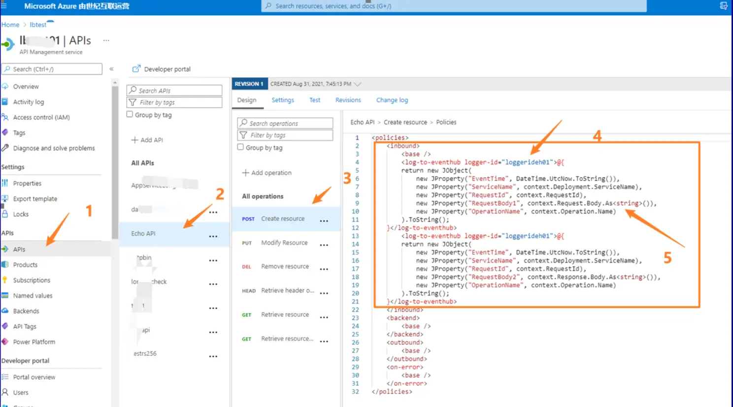Open Export template under Settings
This screenshot has height=407, width=733.
35,199
